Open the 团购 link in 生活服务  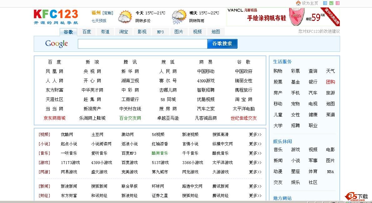[330, 82]
